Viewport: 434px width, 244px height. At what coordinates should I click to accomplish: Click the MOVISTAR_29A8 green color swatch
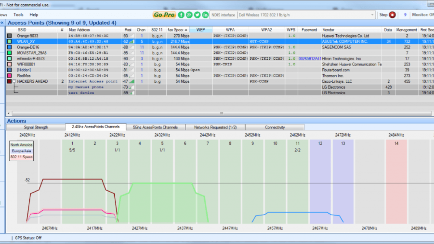click(x=9, y=53)
